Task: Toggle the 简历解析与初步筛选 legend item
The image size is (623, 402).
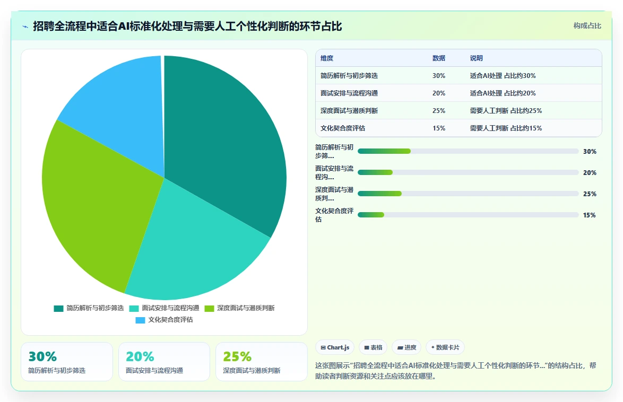Action: pos(89,308)
